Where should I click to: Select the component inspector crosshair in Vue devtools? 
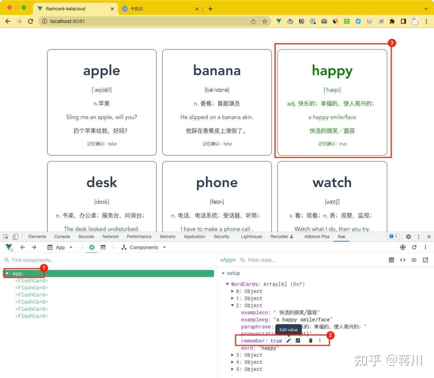[x=403, y=247]
